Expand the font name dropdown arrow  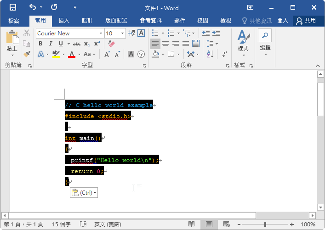tap(101, 34)
